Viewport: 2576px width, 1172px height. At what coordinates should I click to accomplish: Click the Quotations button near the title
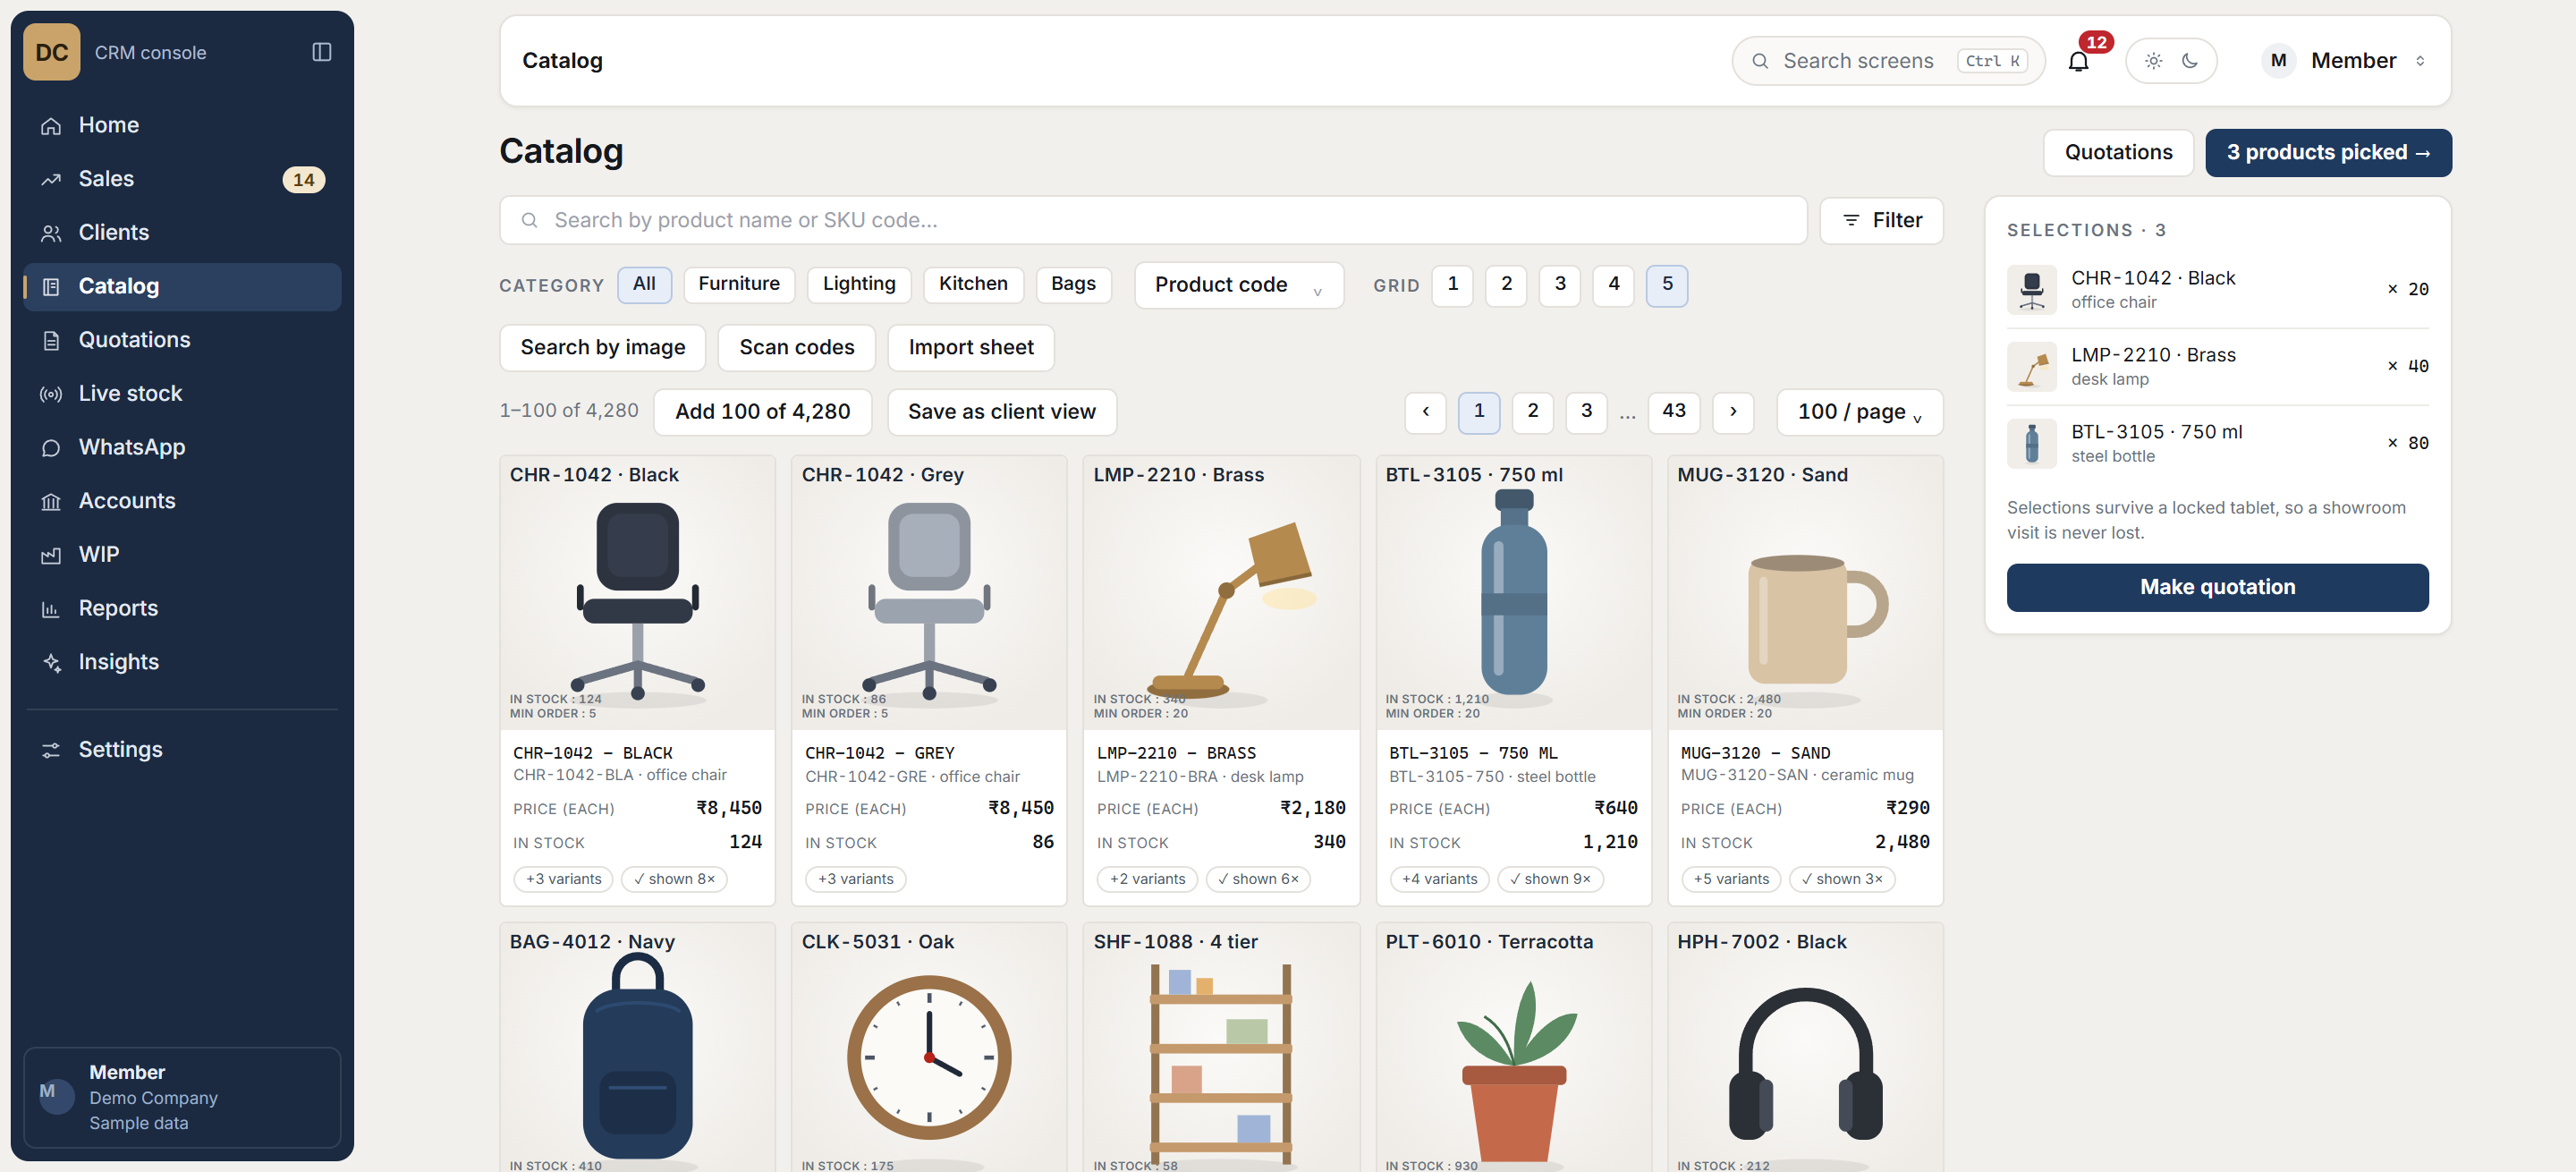(x=2118, y=153)
